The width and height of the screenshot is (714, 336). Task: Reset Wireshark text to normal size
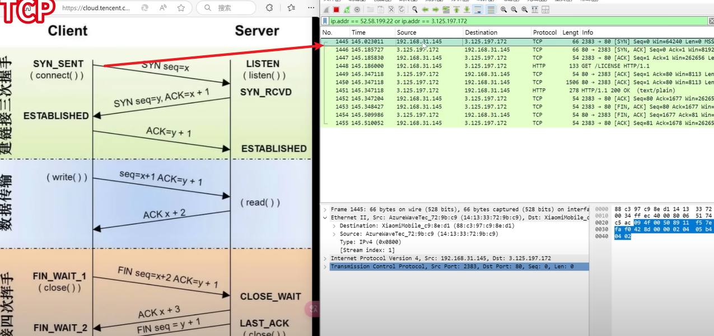coord(525,10)
